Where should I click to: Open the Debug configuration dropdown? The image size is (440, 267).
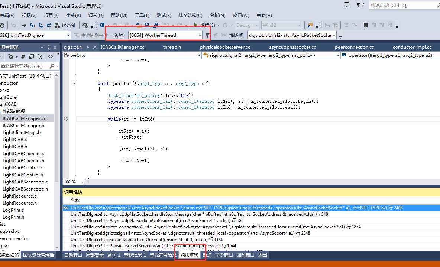pyautogui.click(x=247, y=25)
